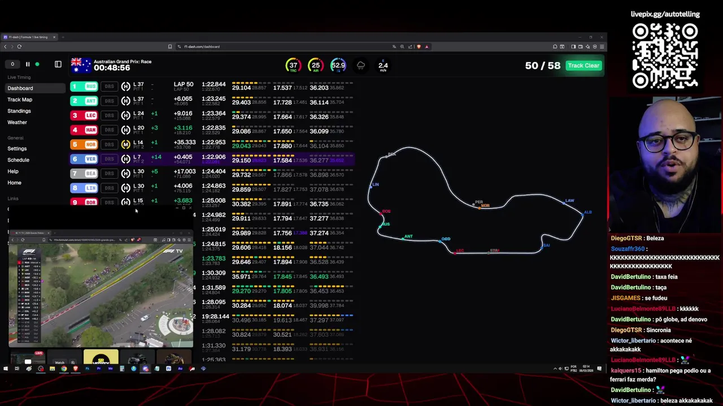The width and height of the screenshot is (723, 406).
Task: Click sector one mini-sector bars in RUS row
Action: [250, 82]
